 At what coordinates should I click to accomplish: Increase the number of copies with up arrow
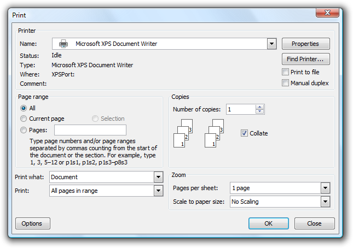pyautogui.click(x=260, y=107)
